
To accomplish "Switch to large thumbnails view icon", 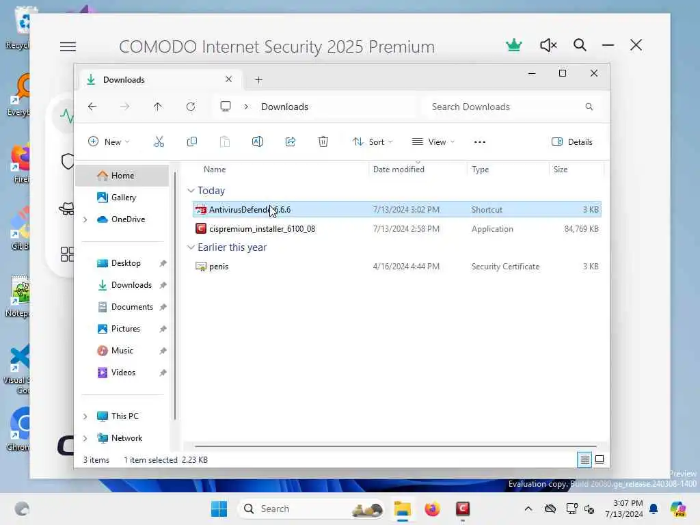I will tap(600, 459).
